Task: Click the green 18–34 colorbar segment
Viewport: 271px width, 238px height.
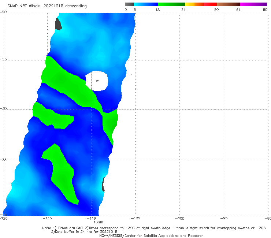Action: 171,4
